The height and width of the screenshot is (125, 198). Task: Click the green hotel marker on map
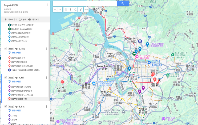click(134, 54)
